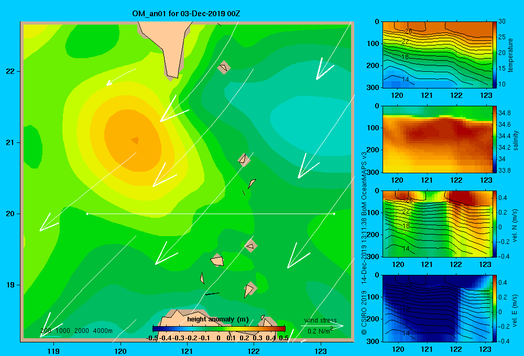
Task: Click the west endpoint of the transect line
Action: pos(87,214)
